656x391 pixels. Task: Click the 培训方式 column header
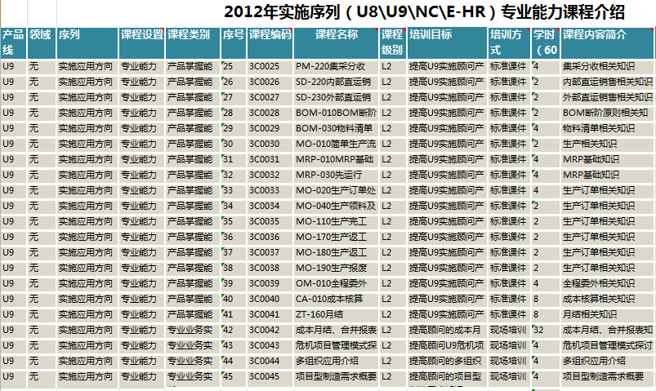[509, 42]
